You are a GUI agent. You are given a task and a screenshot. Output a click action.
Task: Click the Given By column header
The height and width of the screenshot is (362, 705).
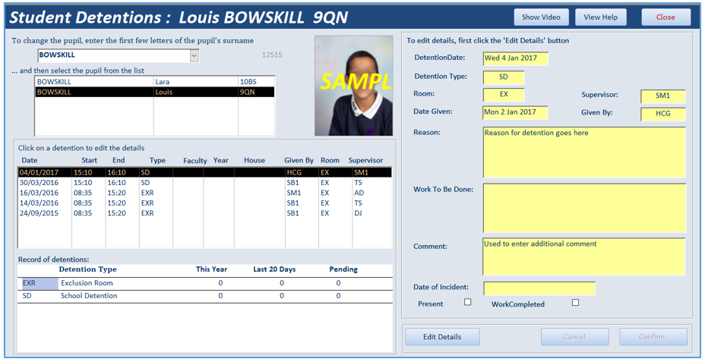click(299, 160)
